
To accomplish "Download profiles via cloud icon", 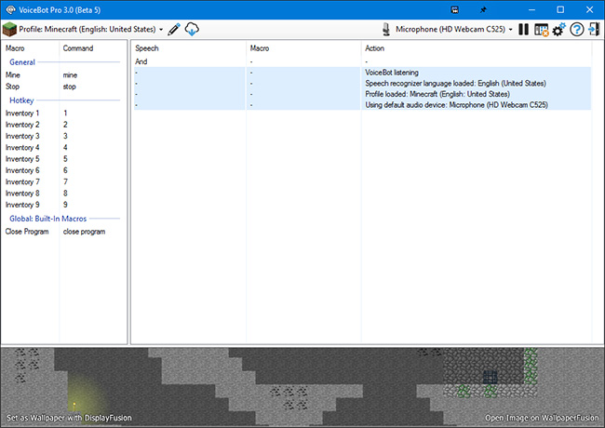I will pyautogui.click(x=192, y=29).
